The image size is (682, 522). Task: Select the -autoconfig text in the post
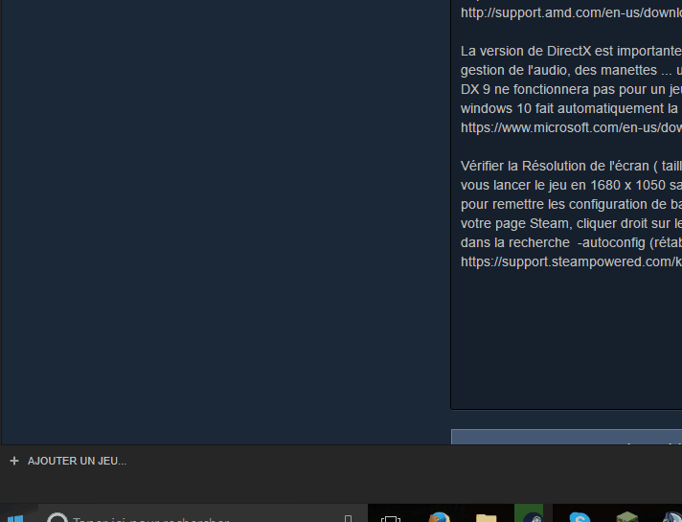(x=611, y=242)
